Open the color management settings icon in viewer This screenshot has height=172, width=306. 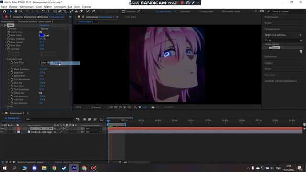(135, 107)
